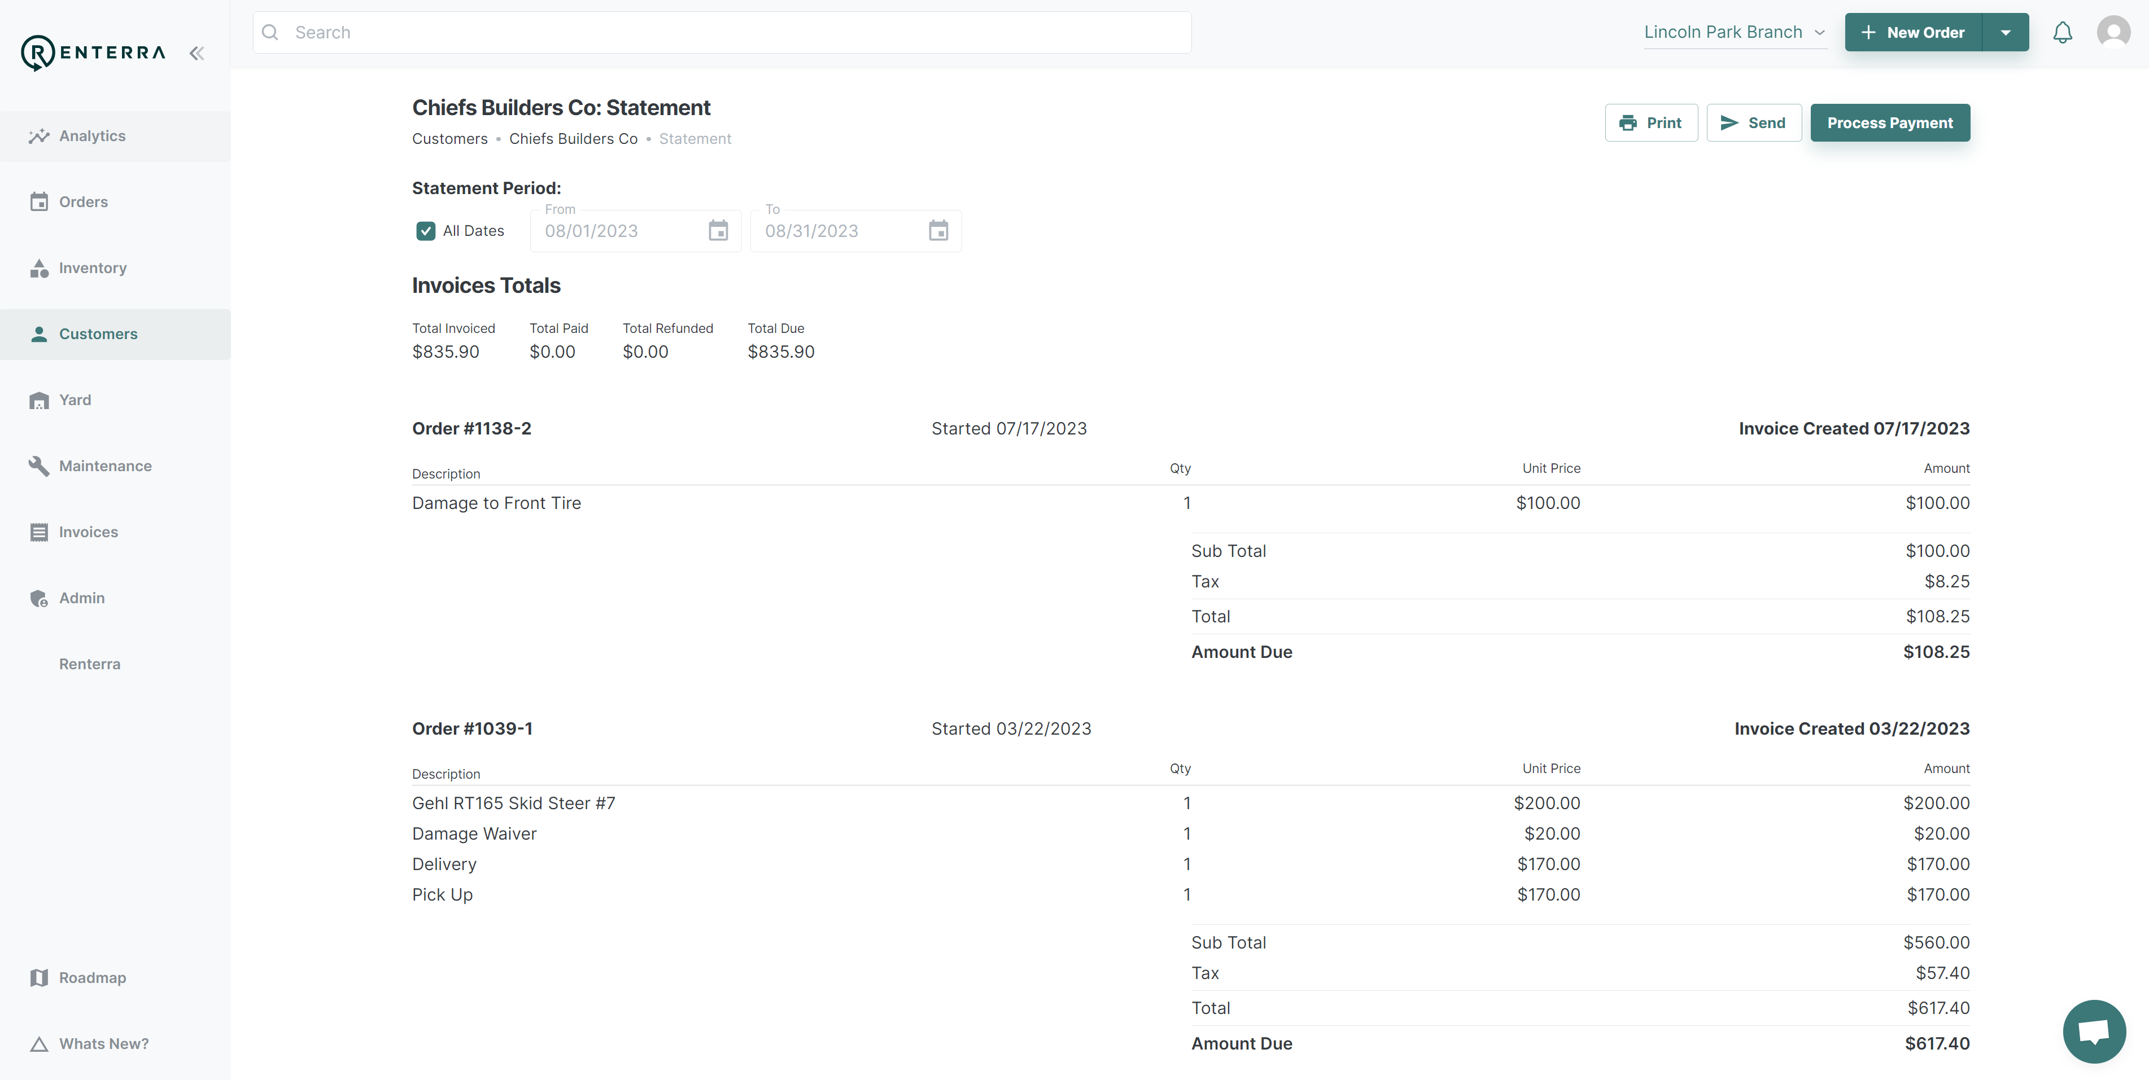
Task: Open the New Order dropdown arrow
Action: (x=2006, y=33)
